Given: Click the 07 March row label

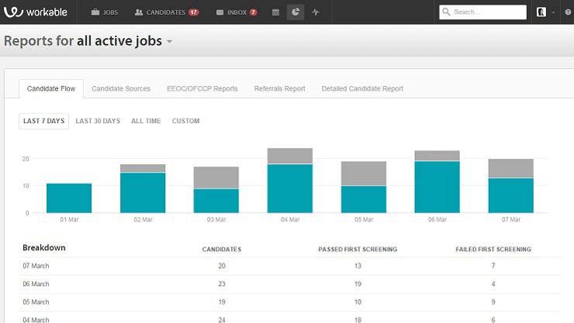Looking at the screenshot, I should (x=36, y=266).
